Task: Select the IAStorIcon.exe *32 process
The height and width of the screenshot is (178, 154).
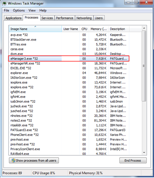Action: 69,78
